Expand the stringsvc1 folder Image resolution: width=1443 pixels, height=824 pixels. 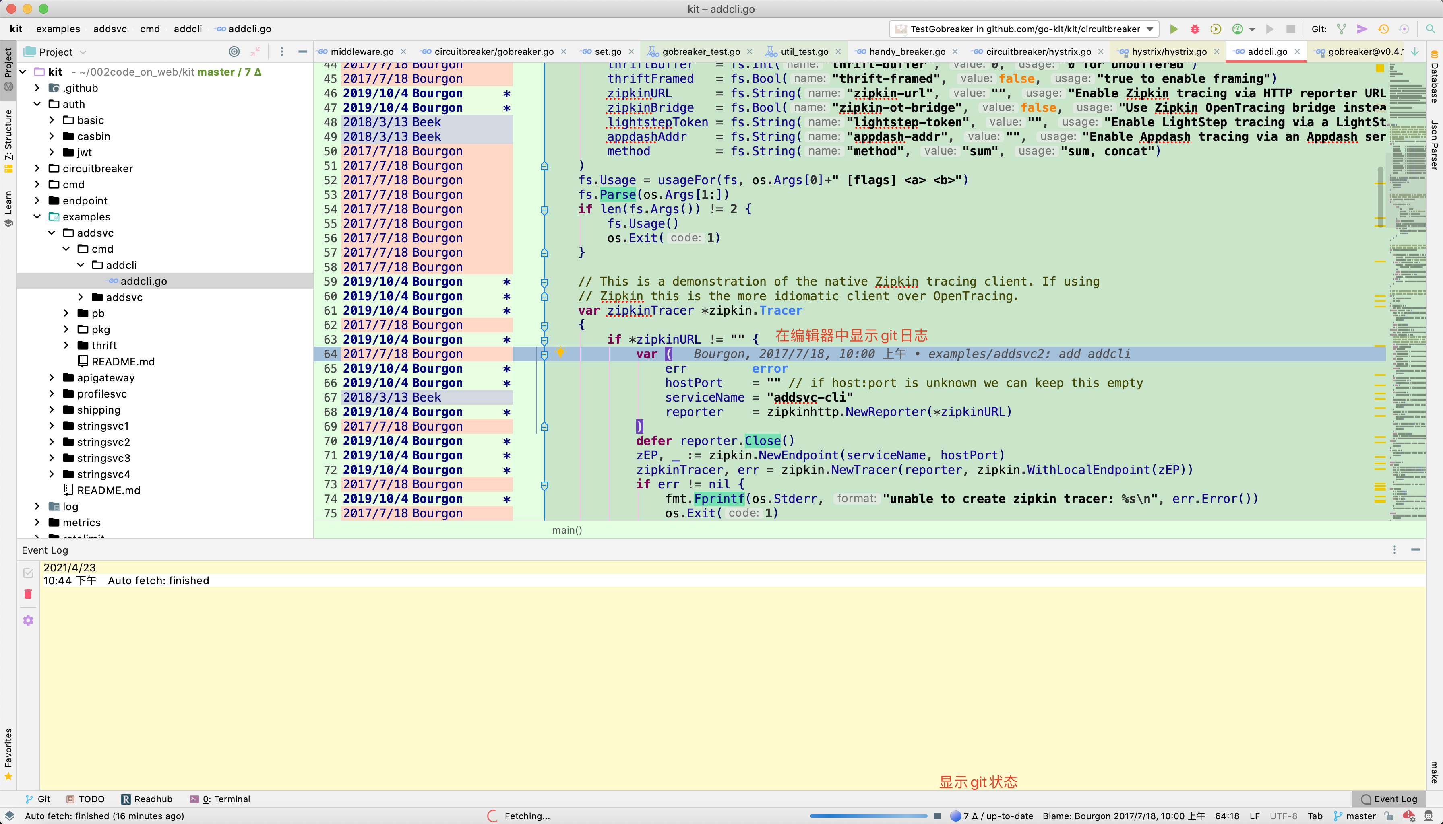pos(52,426)
